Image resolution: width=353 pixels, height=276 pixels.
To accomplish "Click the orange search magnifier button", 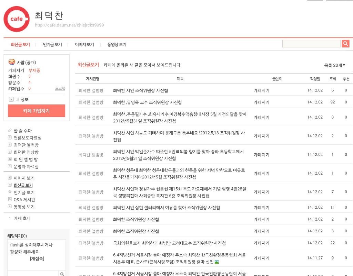I will click(345, 44).
